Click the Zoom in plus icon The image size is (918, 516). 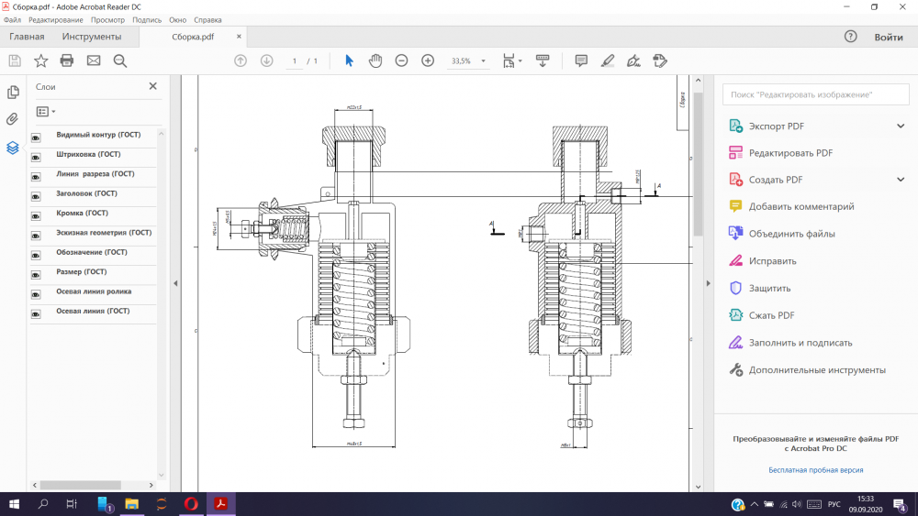[428, 60]
